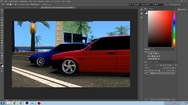Select the Path Selection tool
The height and width of the screenshot is (105, 188).
2,50
